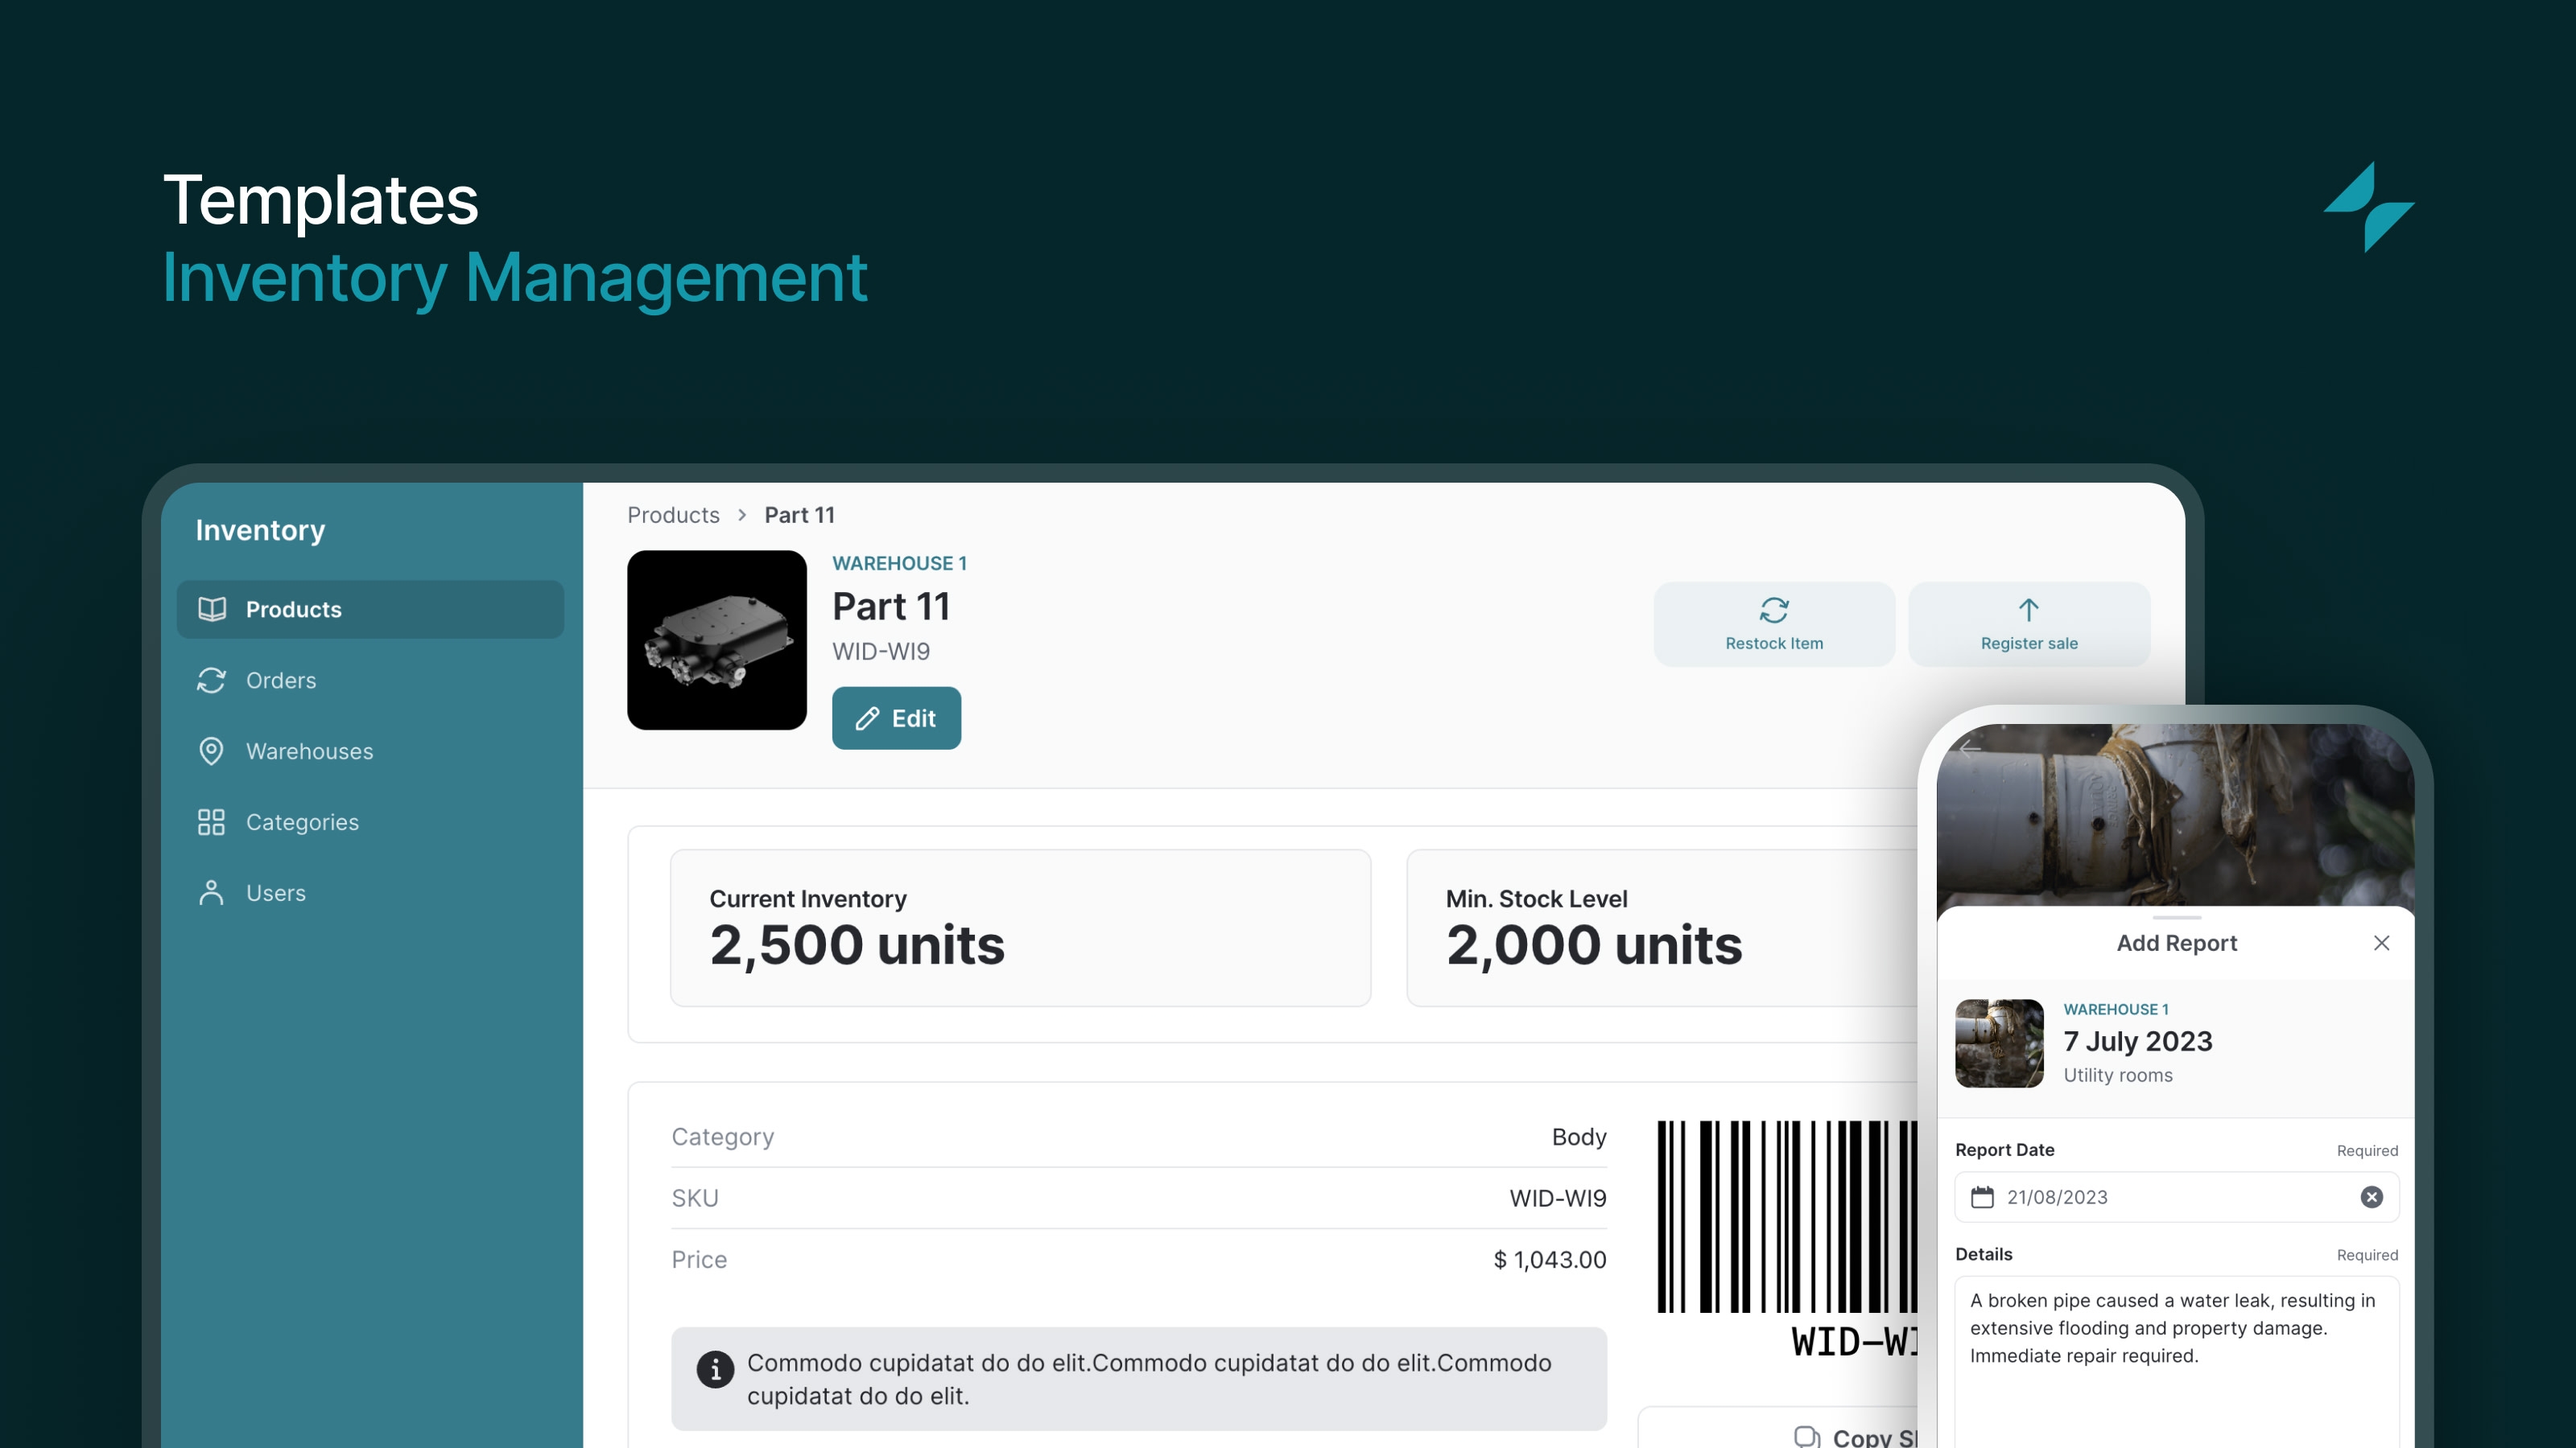The width and height of the screenshot is (2576, 1448).
Task: Click the Register sale button
Action: click(2028, 623)
